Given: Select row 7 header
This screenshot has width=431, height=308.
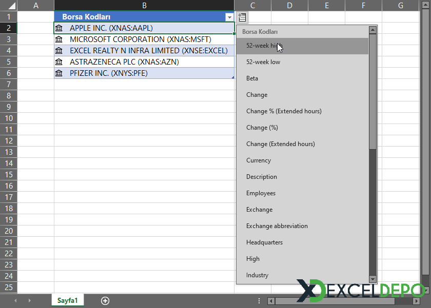Looking at the screenshot, I should click(x=9, y=84).
